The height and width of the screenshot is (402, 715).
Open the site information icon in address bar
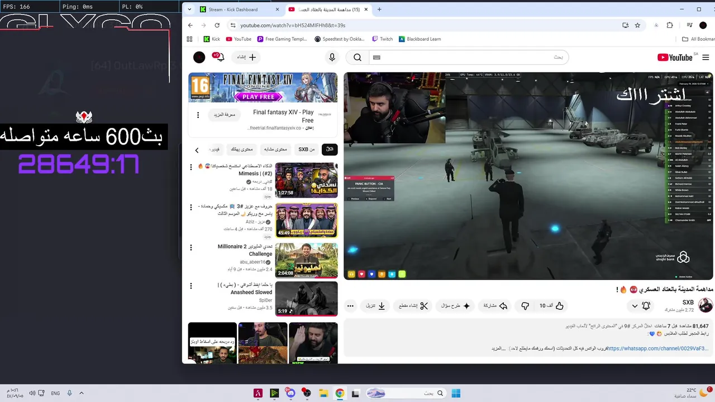[x=233, y=25]
